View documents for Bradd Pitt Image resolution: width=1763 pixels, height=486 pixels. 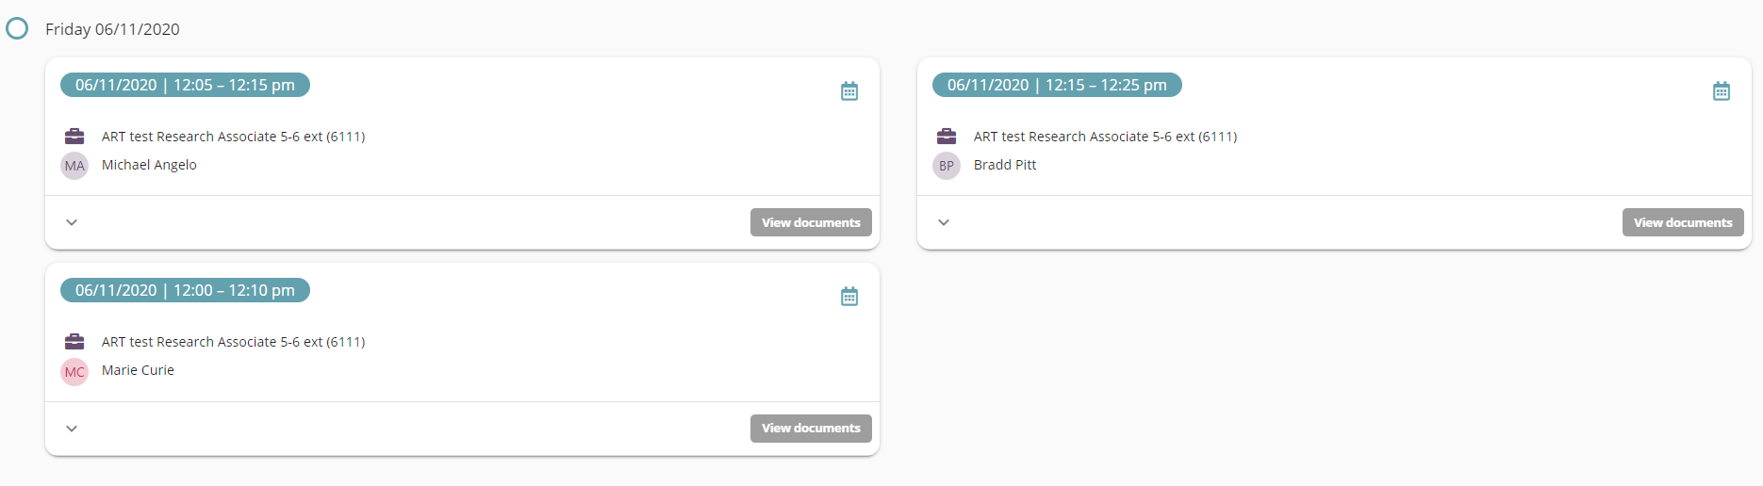click(1683, 222)
